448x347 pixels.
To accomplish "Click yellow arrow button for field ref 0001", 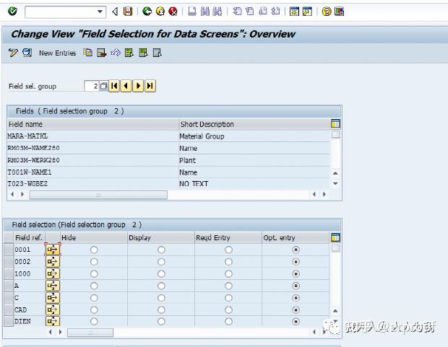I will pyautogui.click(x=53, y=250).
